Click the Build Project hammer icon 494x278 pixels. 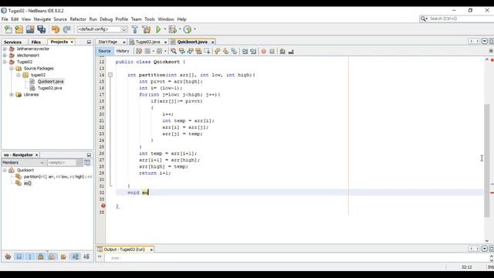135,29
